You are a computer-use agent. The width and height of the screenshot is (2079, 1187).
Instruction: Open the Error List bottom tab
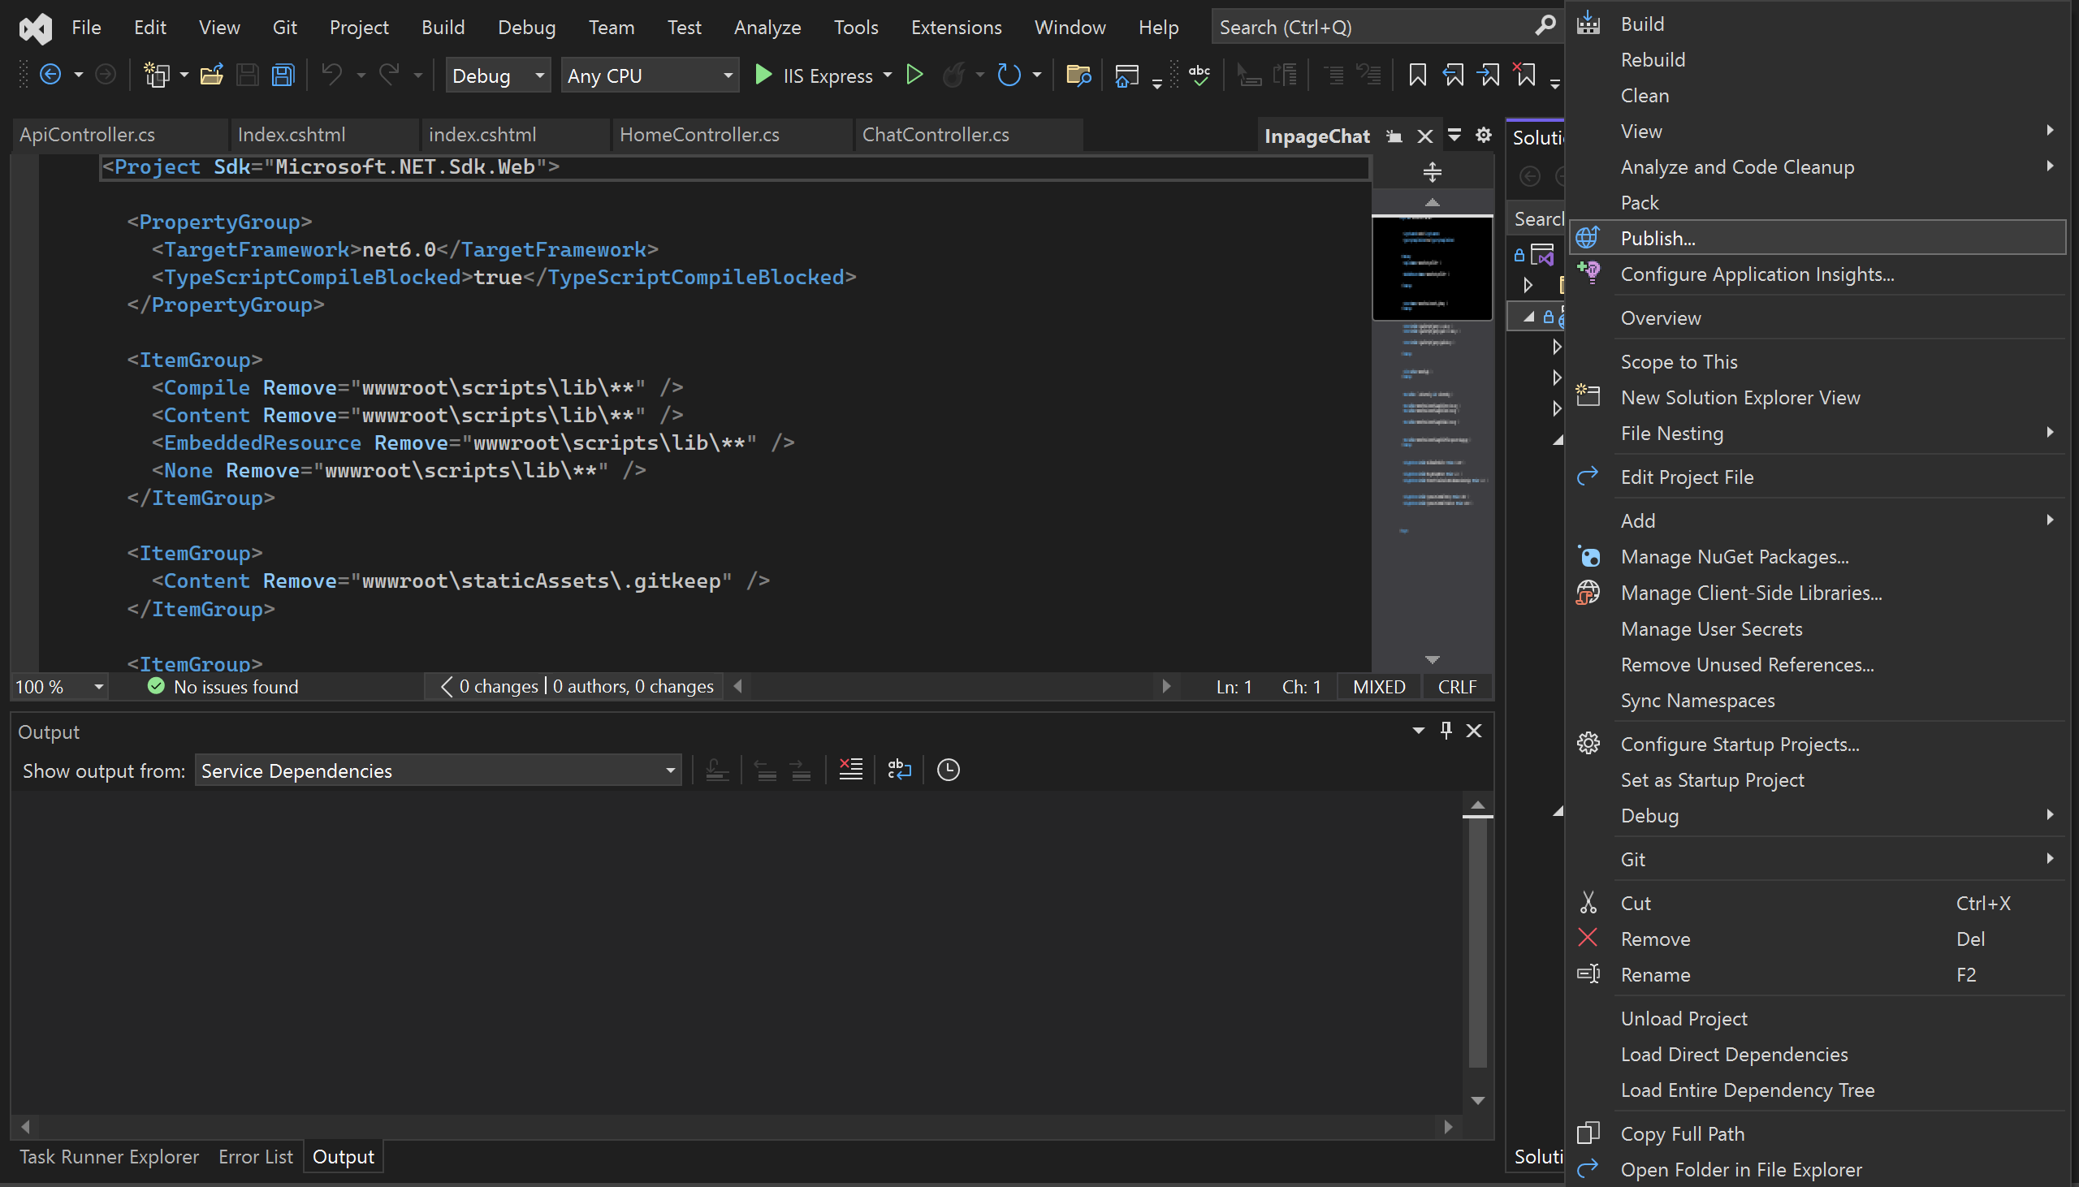coord(255,1156)
